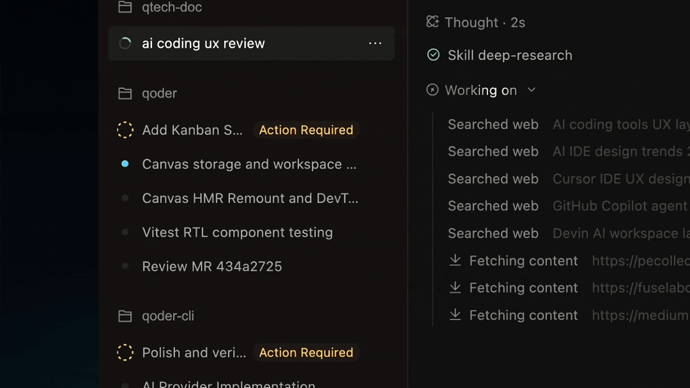Click the dashed circle beside Add Kanban
The width and height of the screenshot is (690, 388).
(125, 130)
